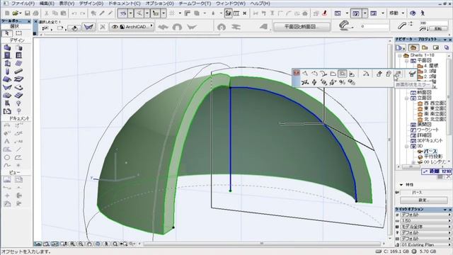453x255 pixels.
Task: Open the ドキュメント(C) menu
Action: [125, 4]
